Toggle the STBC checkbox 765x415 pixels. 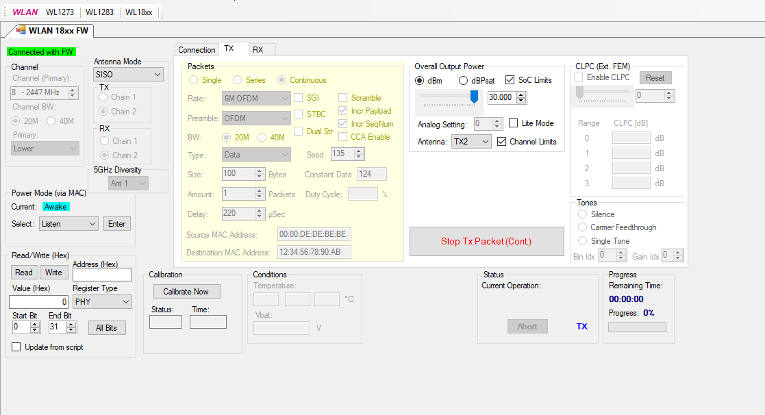299,114
